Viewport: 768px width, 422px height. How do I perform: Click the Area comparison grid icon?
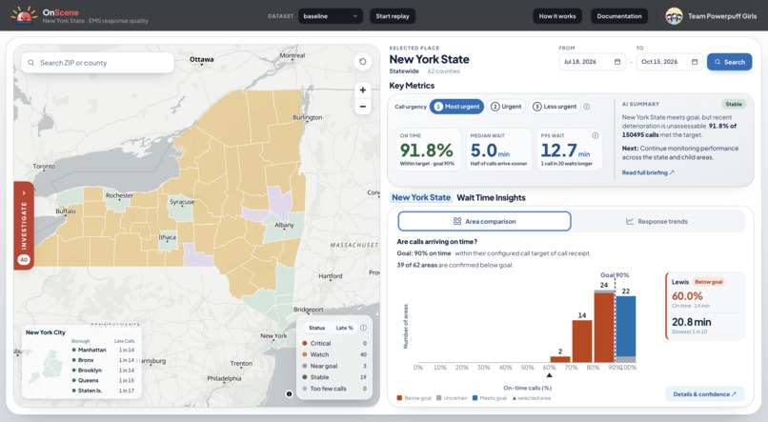(x=457, y=221)
